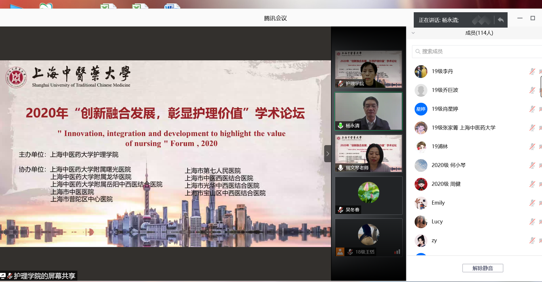
Task: Click 19级肖星婷's blue avatar icon
Action: 421,109
